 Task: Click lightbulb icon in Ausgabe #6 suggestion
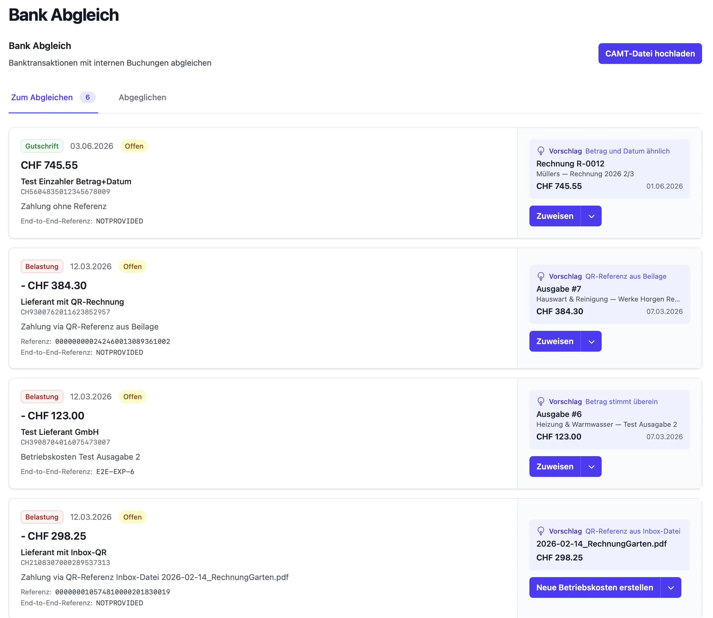click(541, 401)
